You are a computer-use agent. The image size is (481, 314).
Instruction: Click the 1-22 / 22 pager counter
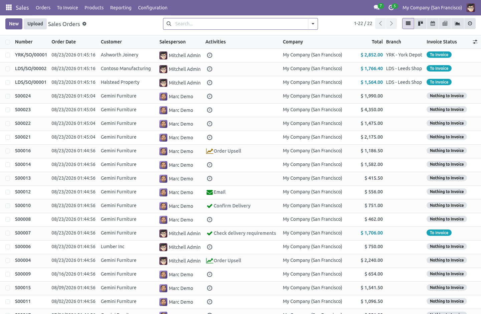click(363, 24)
